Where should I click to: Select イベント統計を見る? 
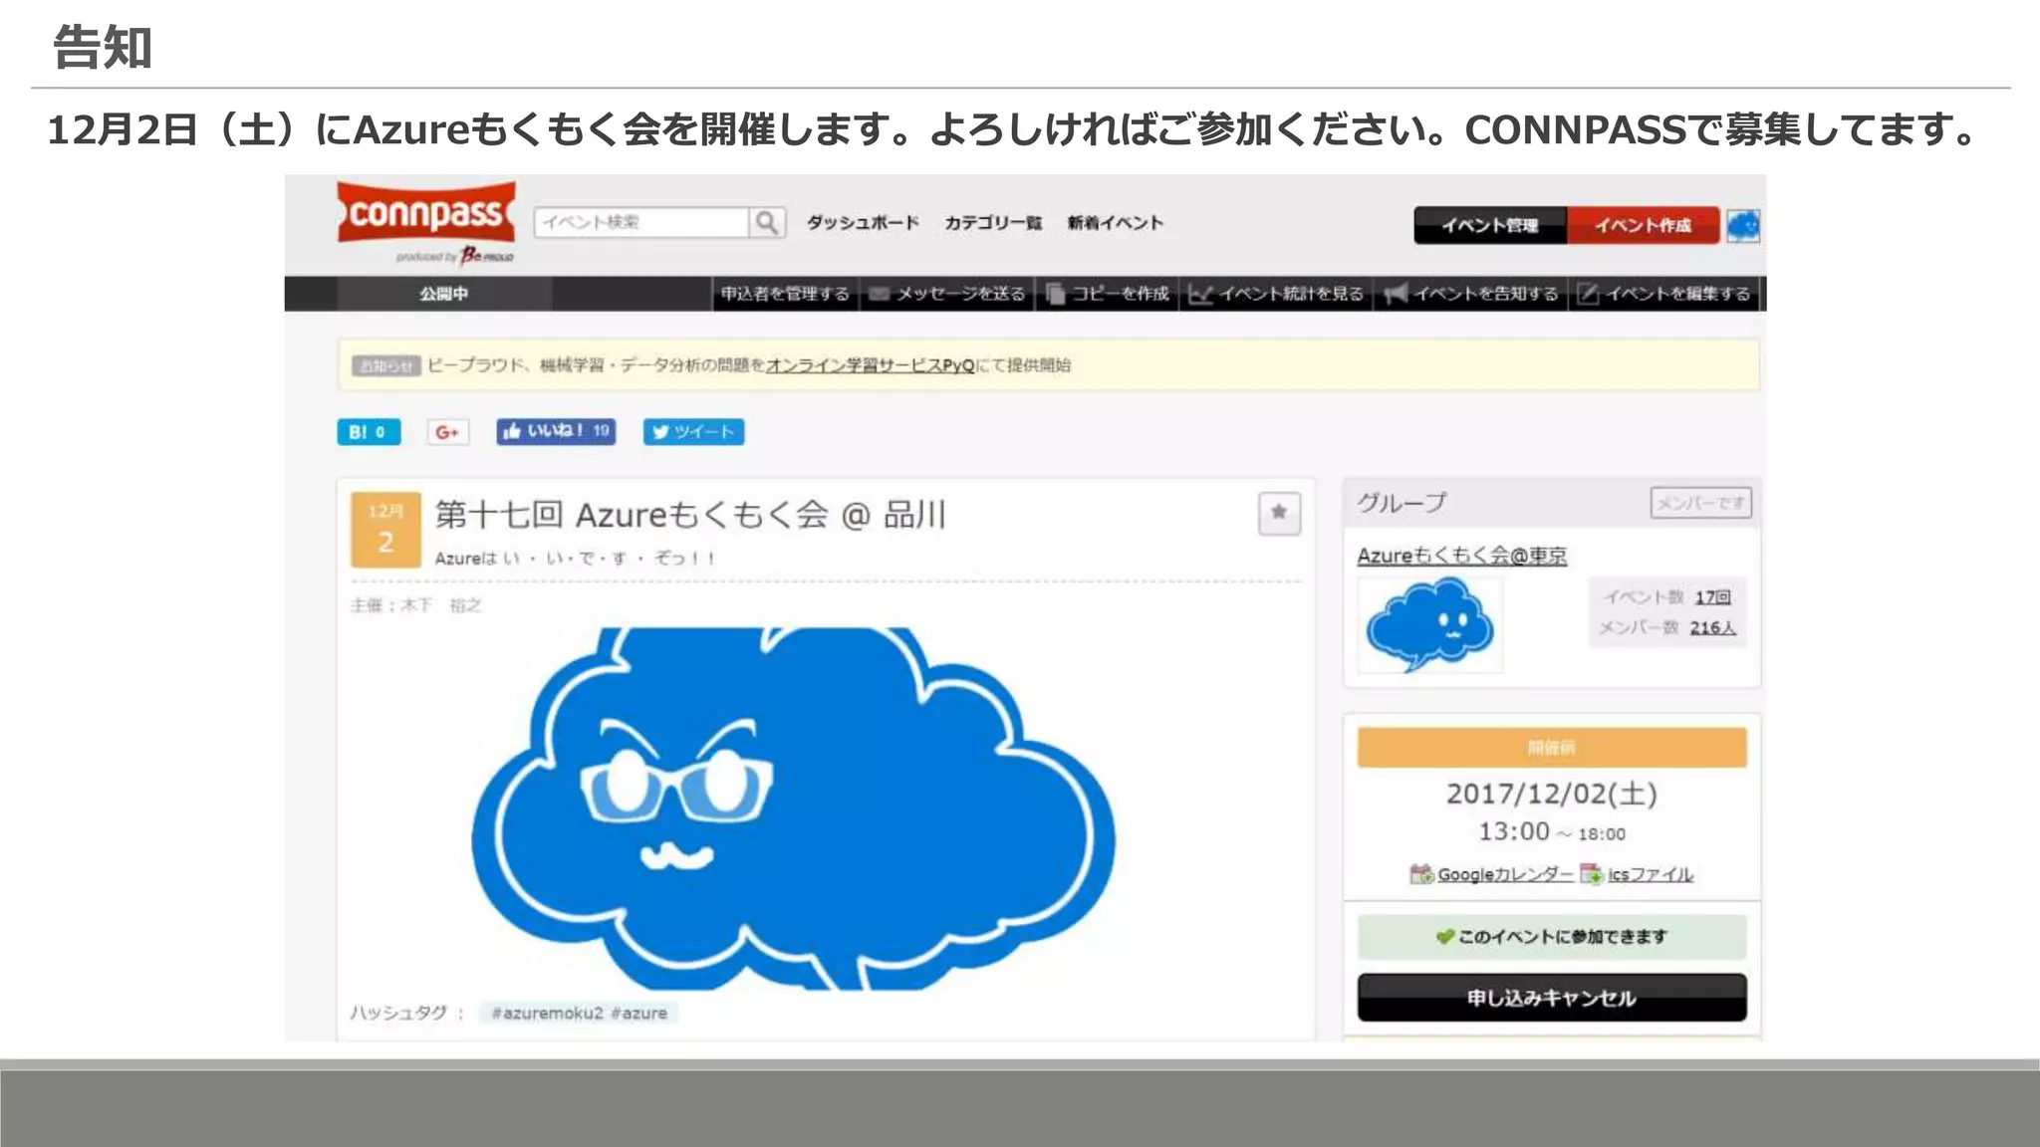pyautogui.click(x=1276, y=294)
